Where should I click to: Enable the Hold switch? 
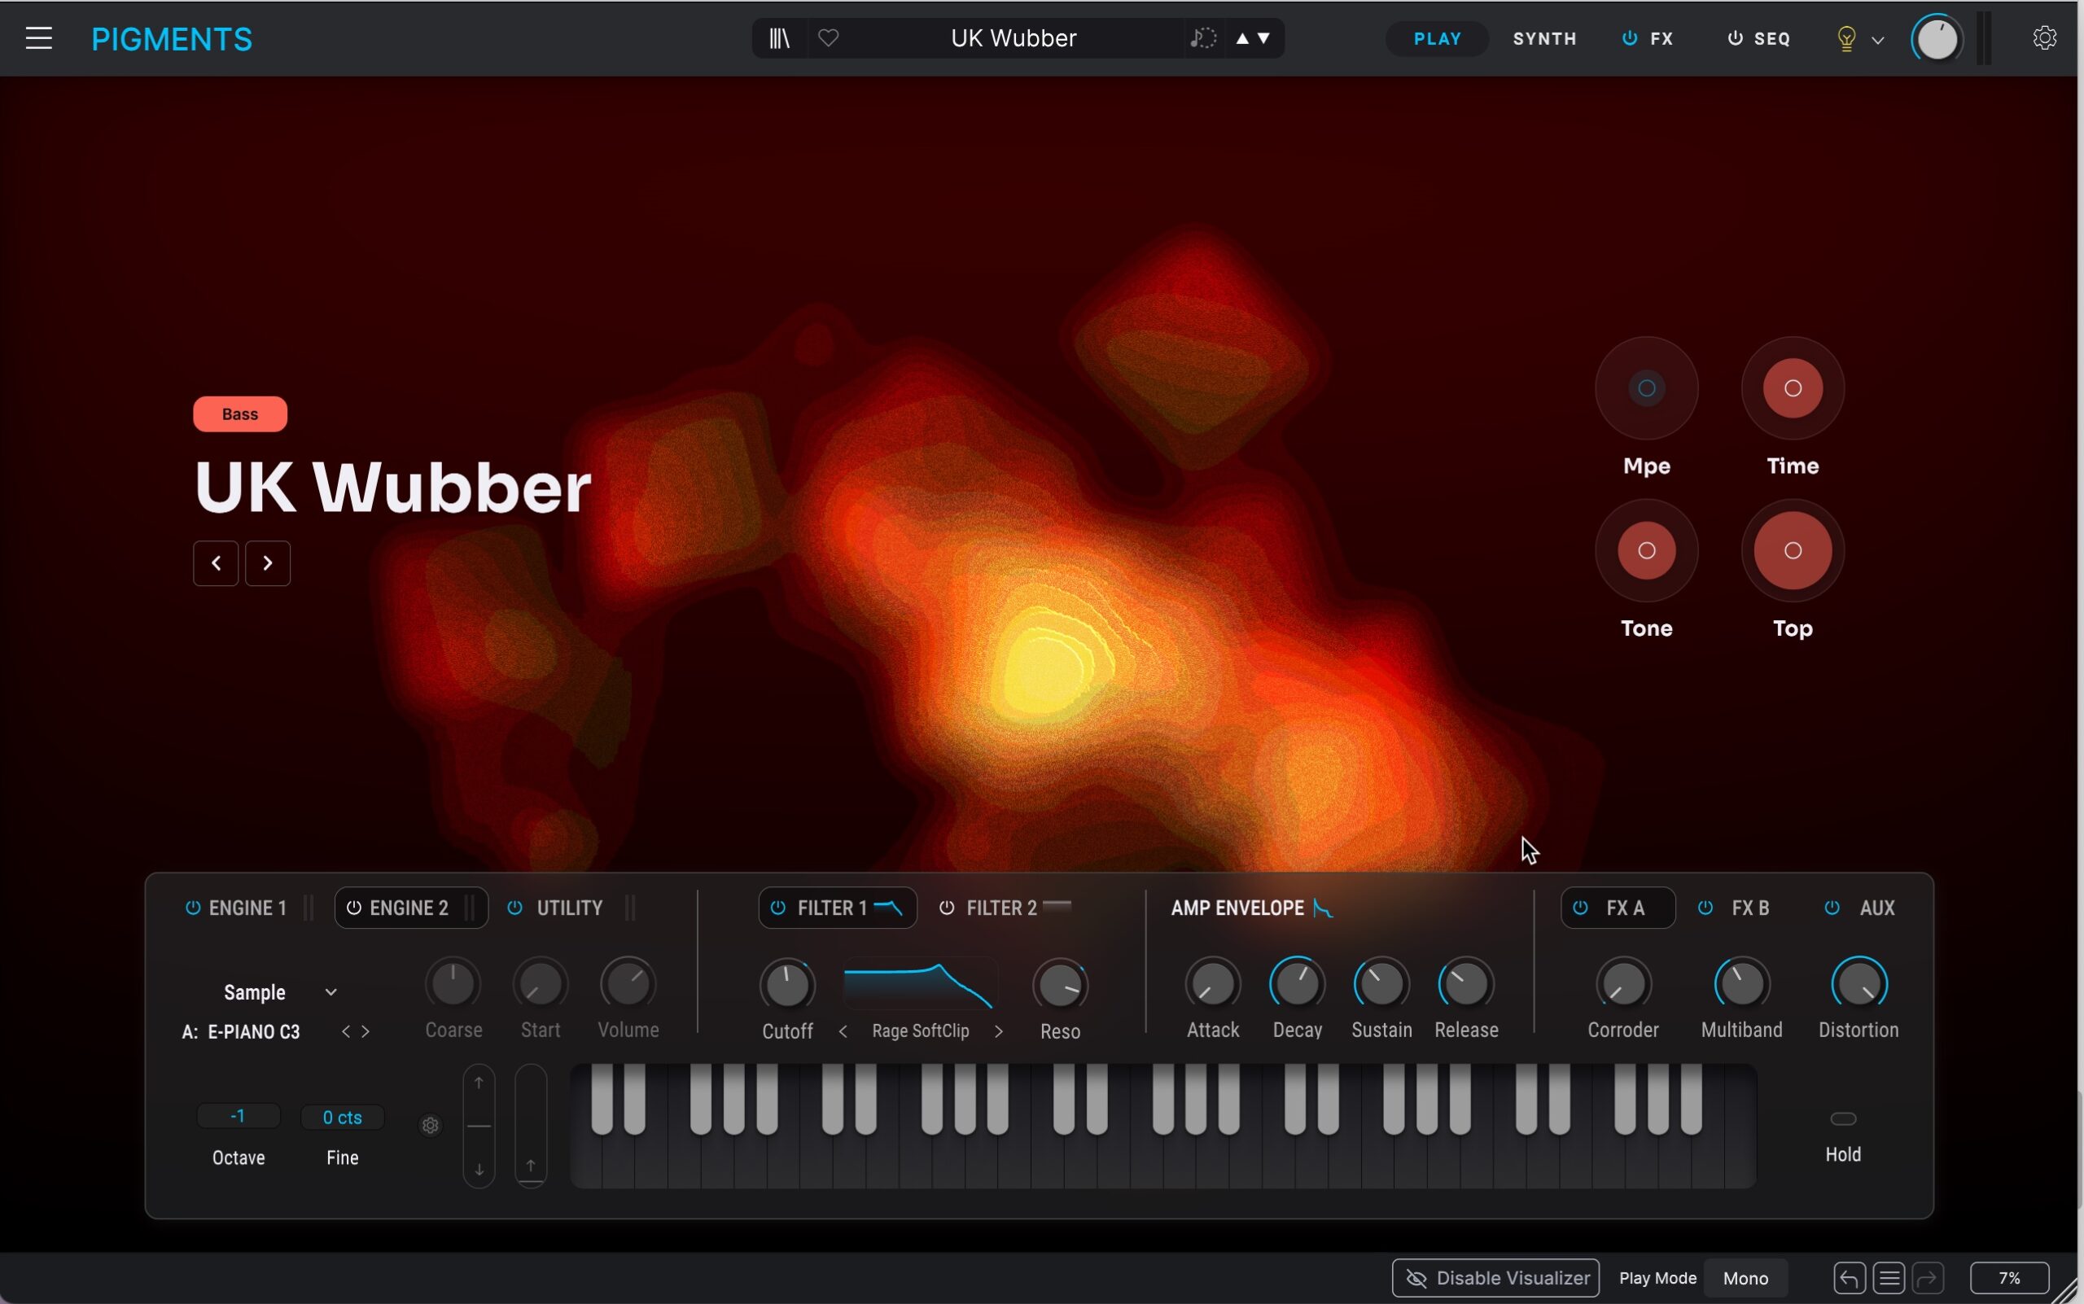click(x=1842, y=1118)
